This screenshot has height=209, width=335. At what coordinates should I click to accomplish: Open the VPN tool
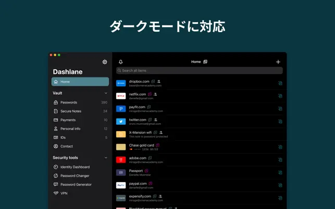coord(80,193)
